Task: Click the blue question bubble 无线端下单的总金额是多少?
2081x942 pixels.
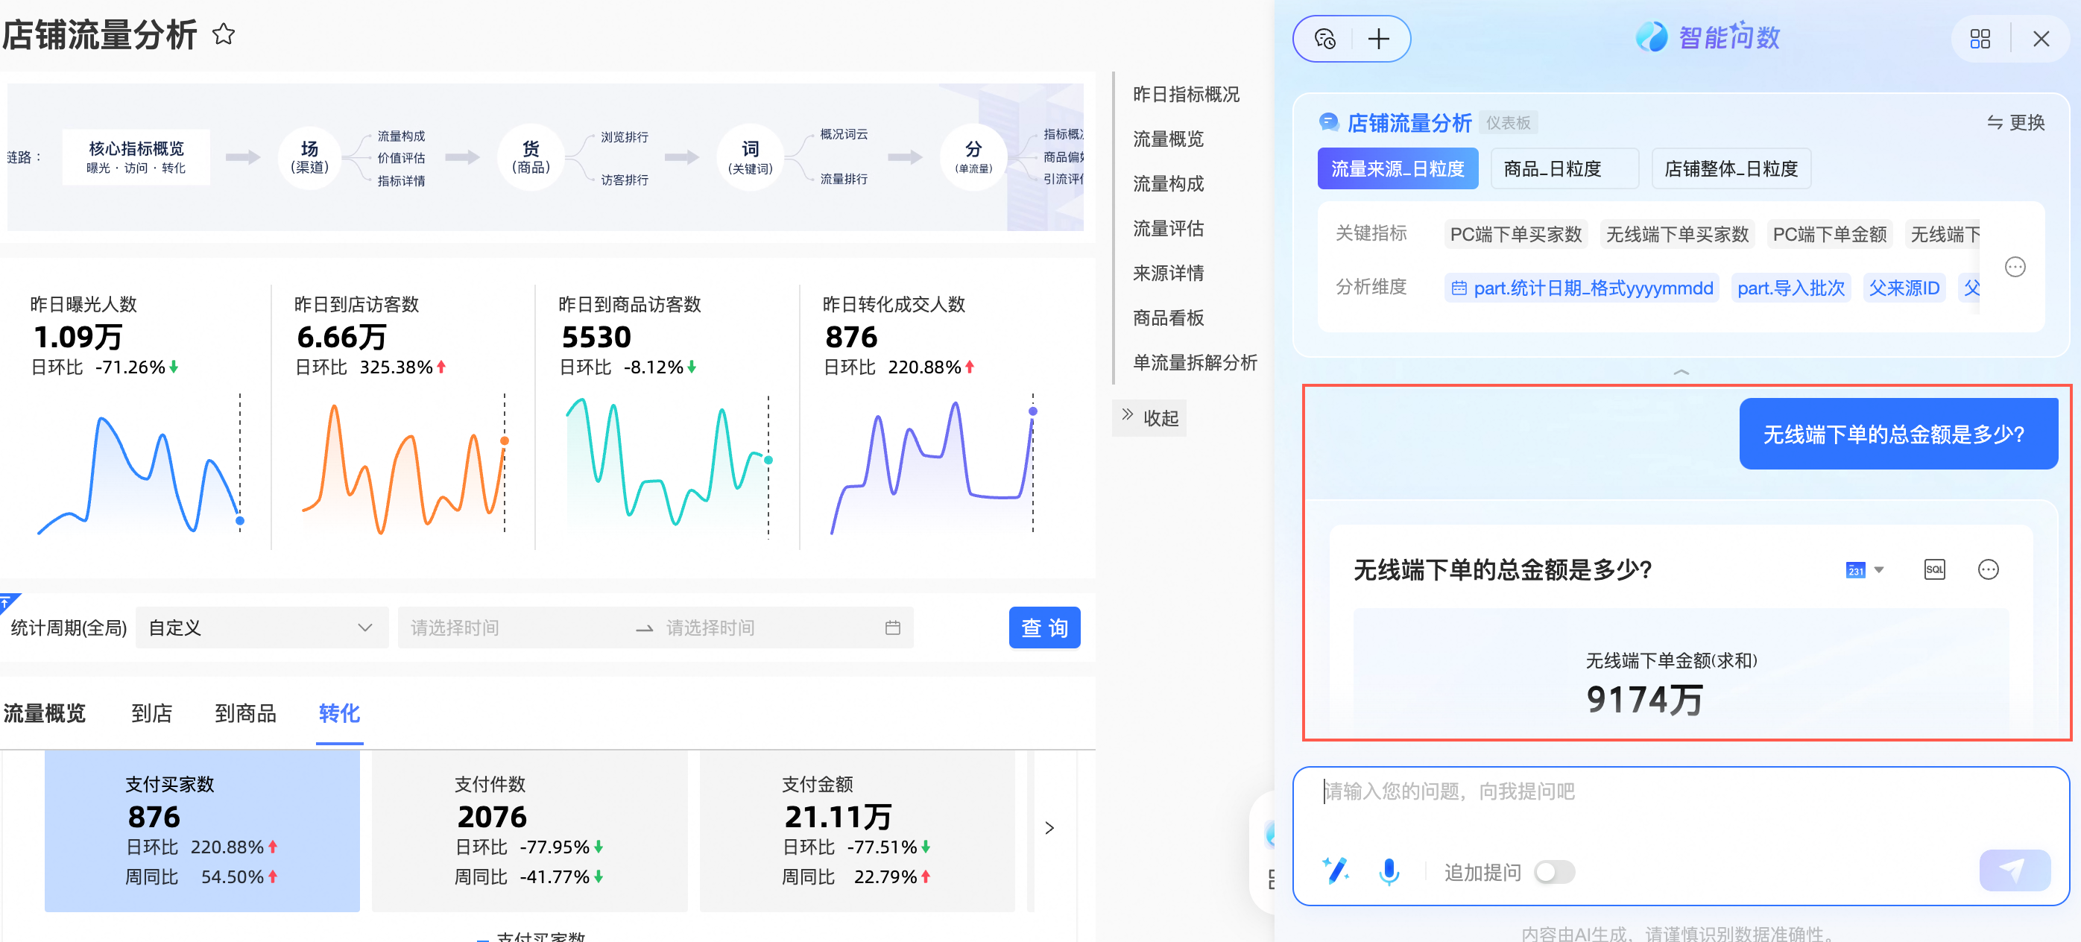Action: (x=1898, y=434)
